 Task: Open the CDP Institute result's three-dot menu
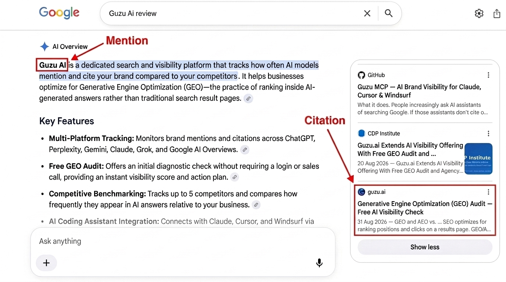point(488,133)
